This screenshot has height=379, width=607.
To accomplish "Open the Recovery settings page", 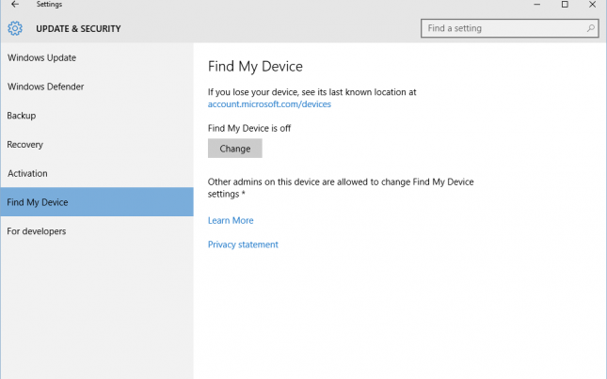I will 25,145.
